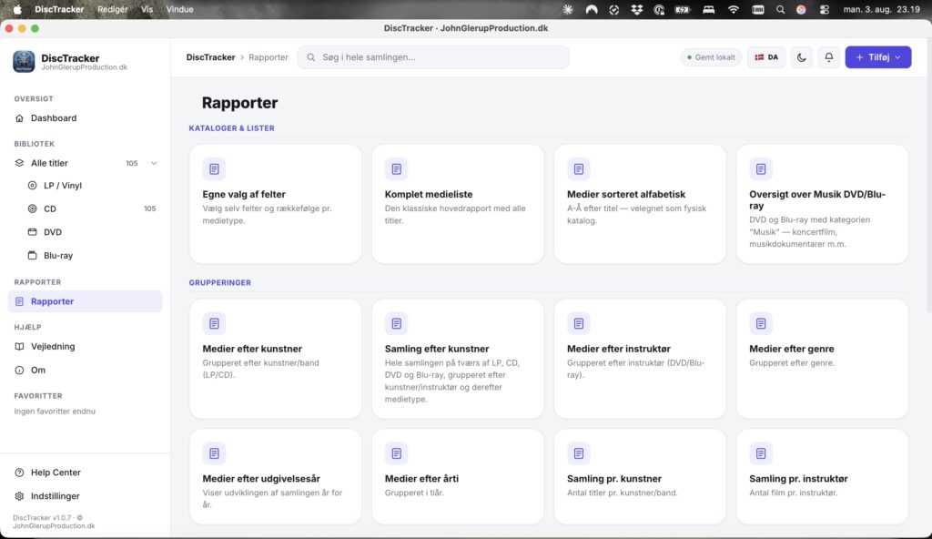Viewport: 932px width, 539px height.
Task: Open the Redigér menu
Action: [x=112, y=9]
